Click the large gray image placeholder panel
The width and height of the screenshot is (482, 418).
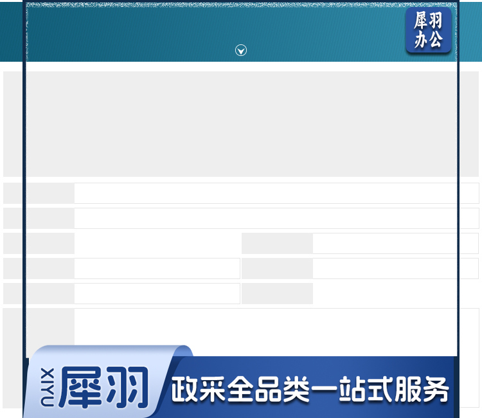[x=241, y=123]
